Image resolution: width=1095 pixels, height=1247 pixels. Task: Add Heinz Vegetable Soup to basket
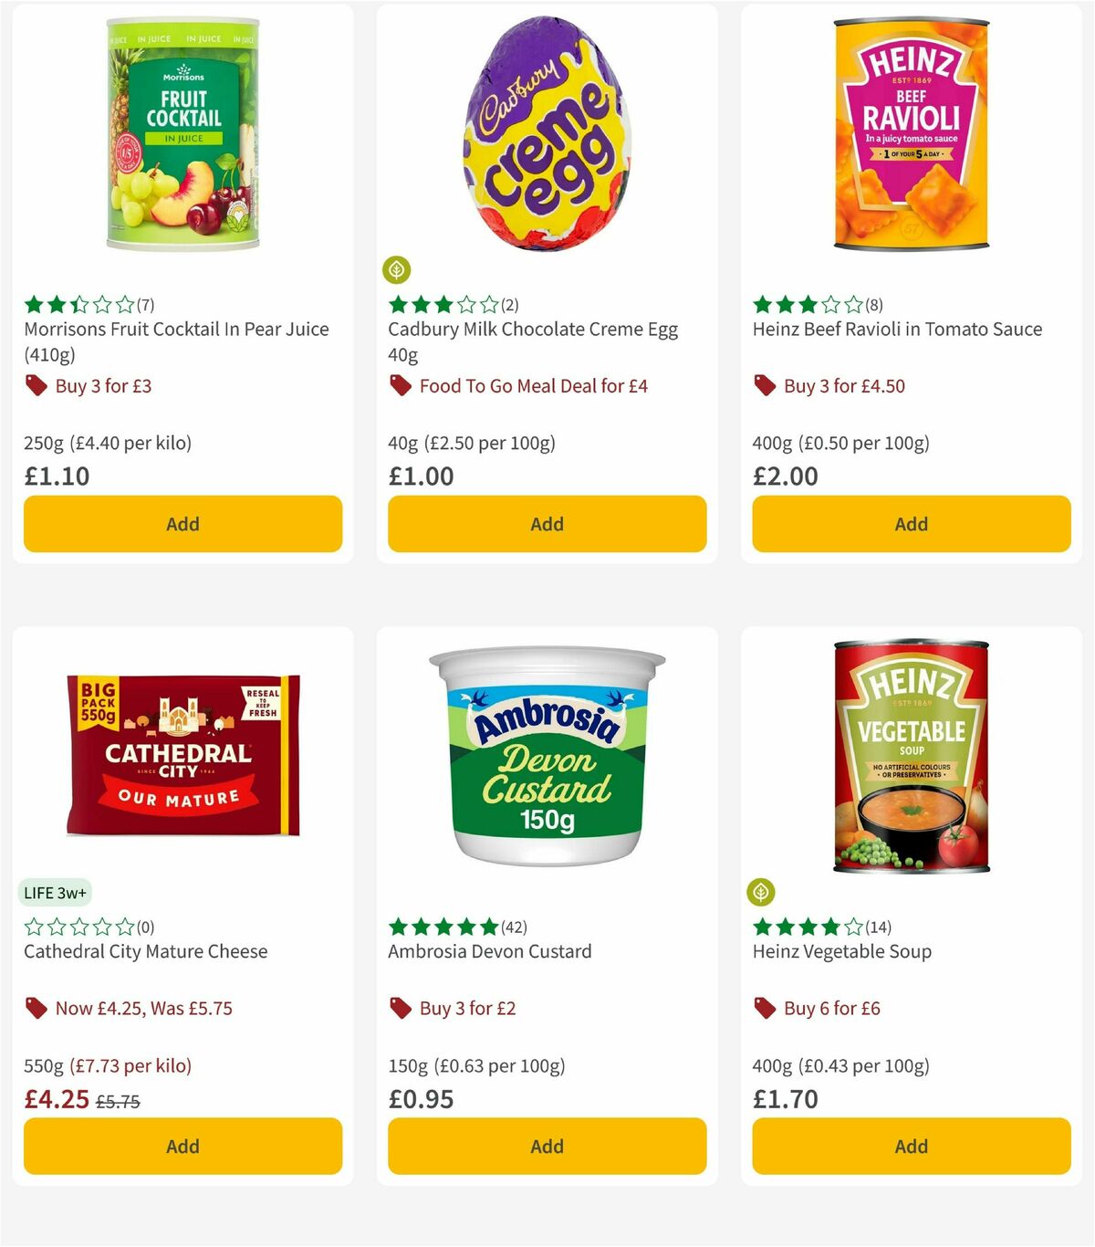(x=910, y=1146)
